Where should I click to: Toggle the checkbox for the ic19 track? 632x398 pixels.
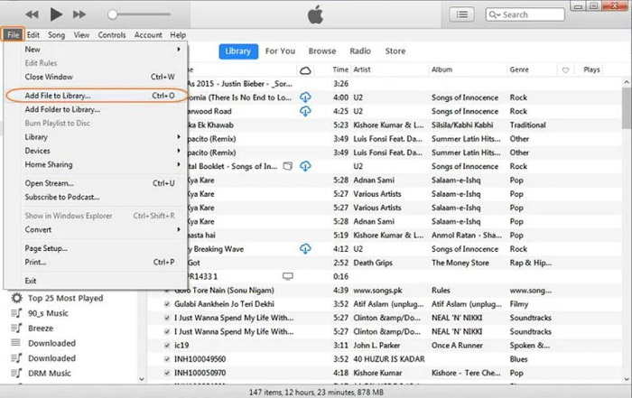[x=167, y=346]
